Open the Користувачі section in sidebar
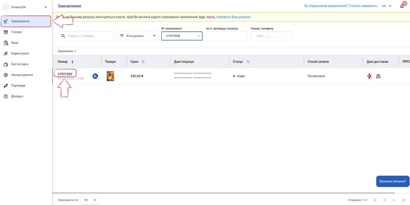Viewport: 410px width, 205px height. coord(20,53)
